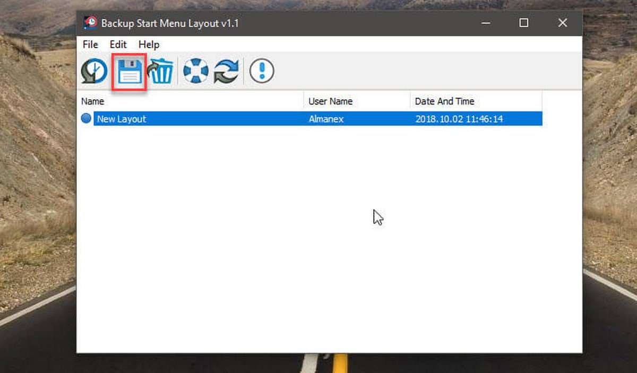Click the clock restore backup icon

(x=94, y=71)
